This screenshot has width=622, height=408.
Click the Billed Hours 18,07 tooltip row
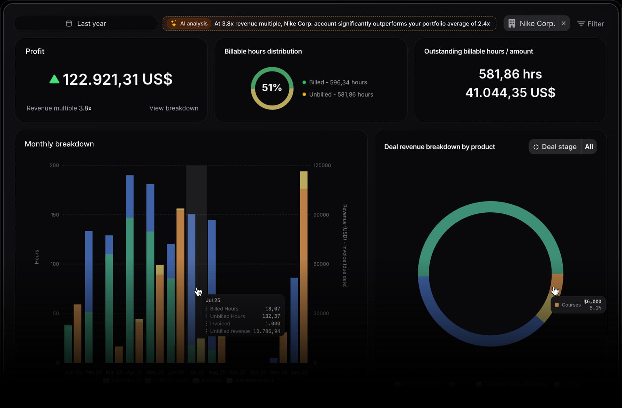point(243,309)
